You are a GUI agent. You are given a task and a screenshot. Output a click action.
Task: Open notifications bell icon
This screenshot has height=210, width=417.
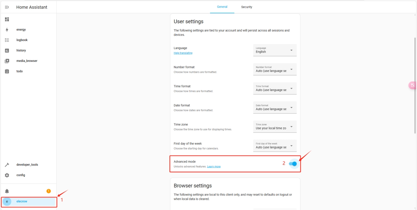tap(7, 191)
